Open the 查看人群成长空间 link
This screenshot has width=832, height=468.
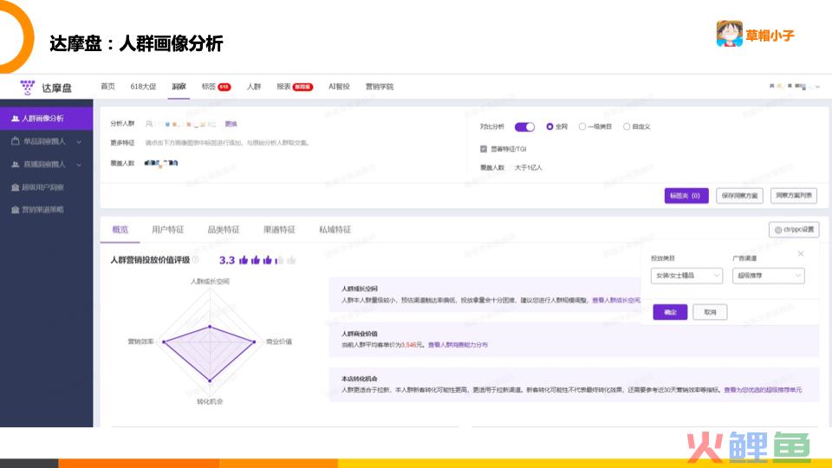(x=616, y=301)
